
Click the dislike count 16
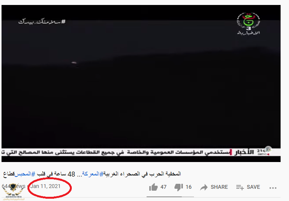pyautogui.click(x=188, y=187)
